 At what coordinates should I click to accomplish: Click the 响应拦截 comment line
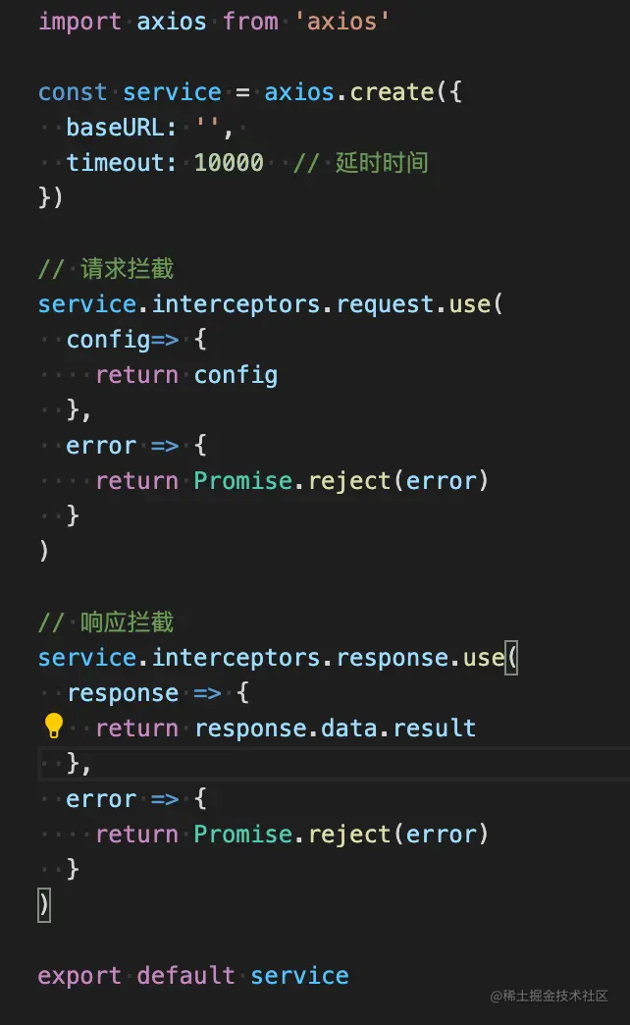[106, 622]
